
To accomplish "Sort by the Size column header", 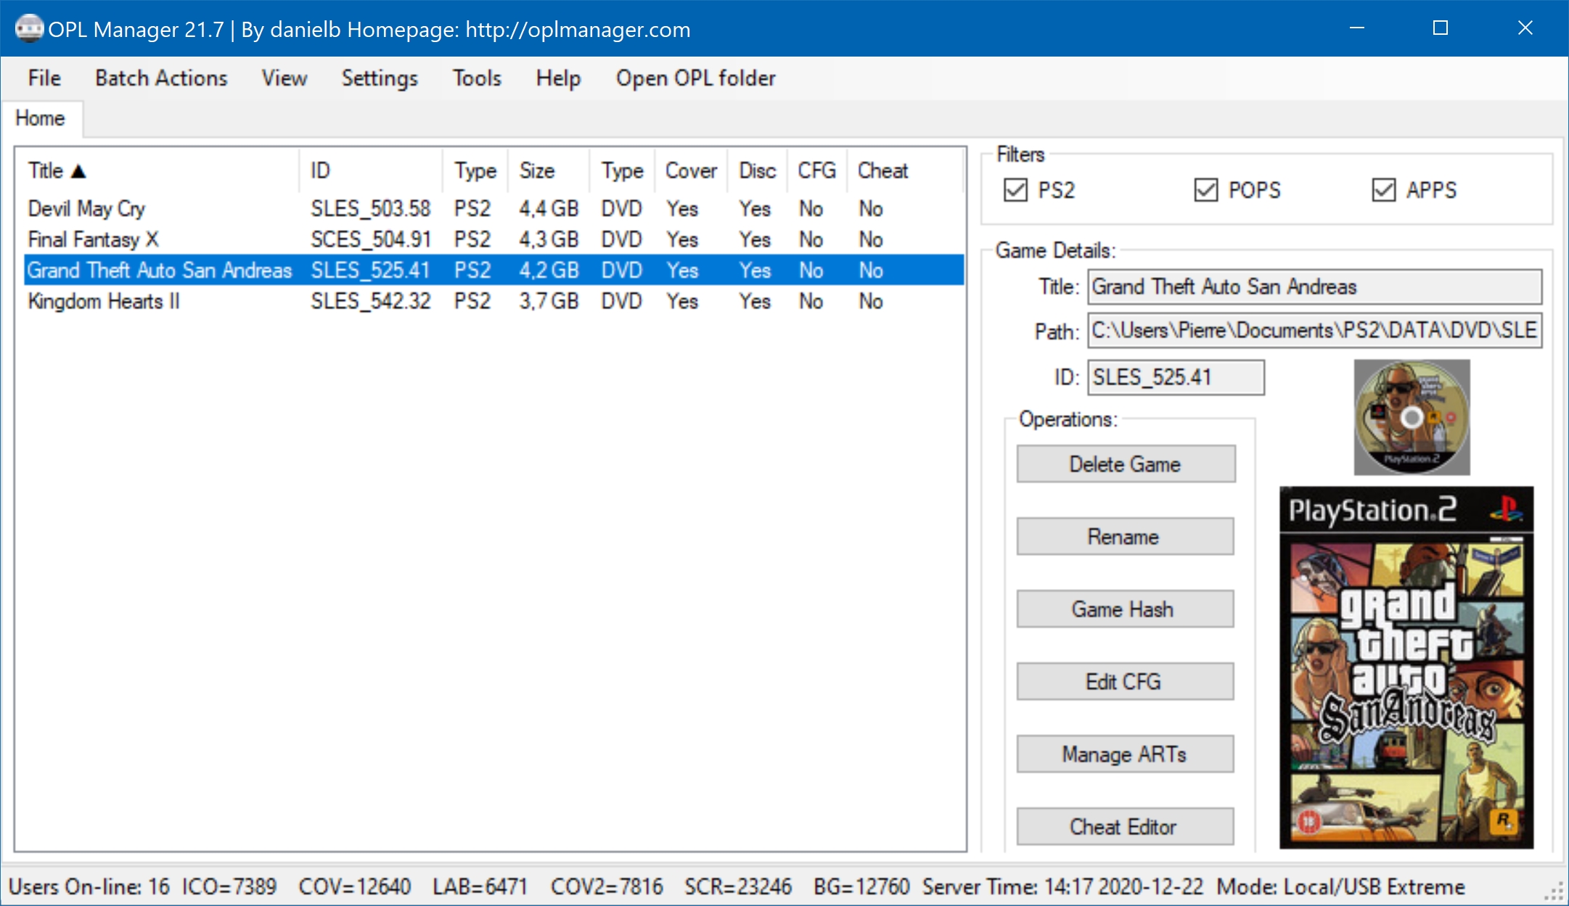I will pos(549,171).
